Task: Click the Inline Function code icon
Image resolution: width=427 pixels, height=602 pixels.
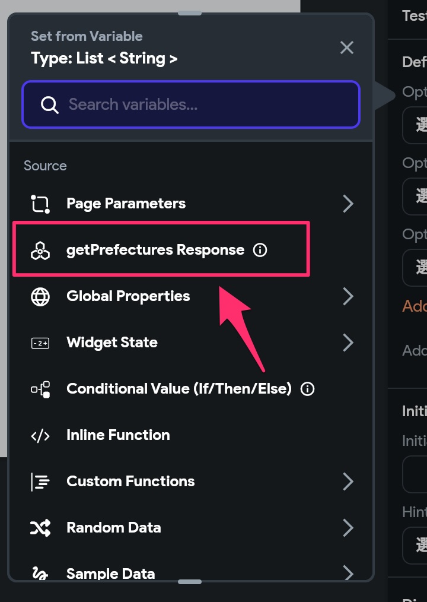Action: (x=40, y=435)
